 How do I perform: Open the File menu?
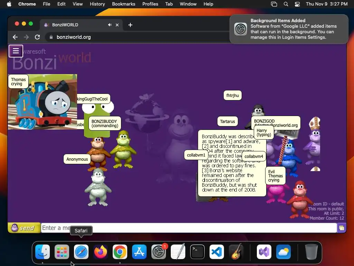pos(47,4)
